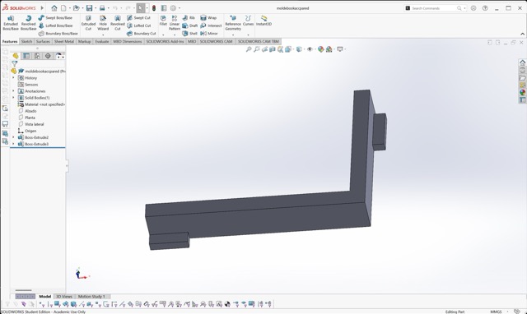Open the Evaluate tab
Viewport: 527px width, 314px height.
pyautogui.click(x=102, y=42)
